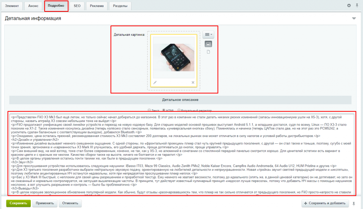Open the Реклама tab

(97, 6)
